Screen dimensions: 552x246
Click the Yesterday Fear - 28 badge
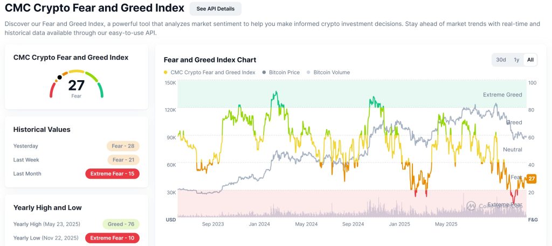tap(123, 146)
